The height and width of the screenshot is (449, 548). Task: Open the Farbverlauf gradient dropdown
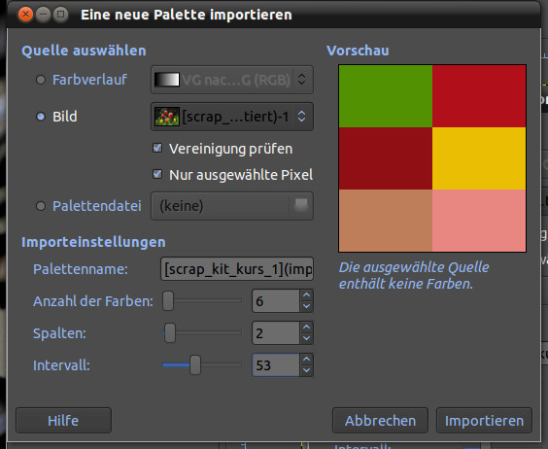[x=232, y=80]
